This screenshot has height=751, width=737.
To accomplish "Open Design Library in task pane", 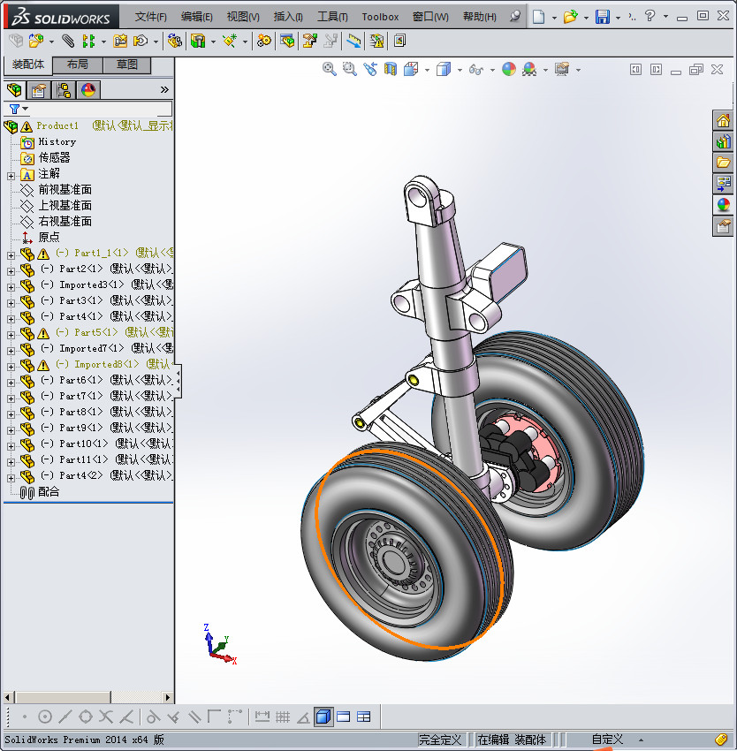I will coord(723,141).
